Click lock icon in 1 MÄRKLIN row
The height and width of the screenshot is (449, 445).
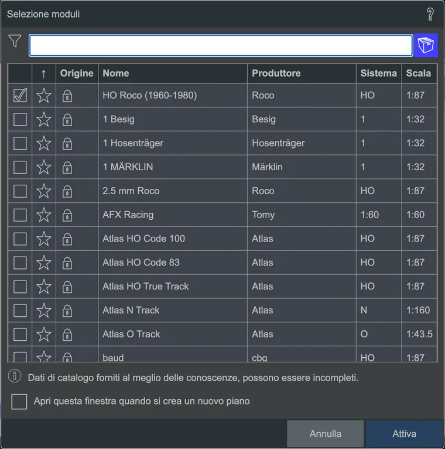(67, 168)
